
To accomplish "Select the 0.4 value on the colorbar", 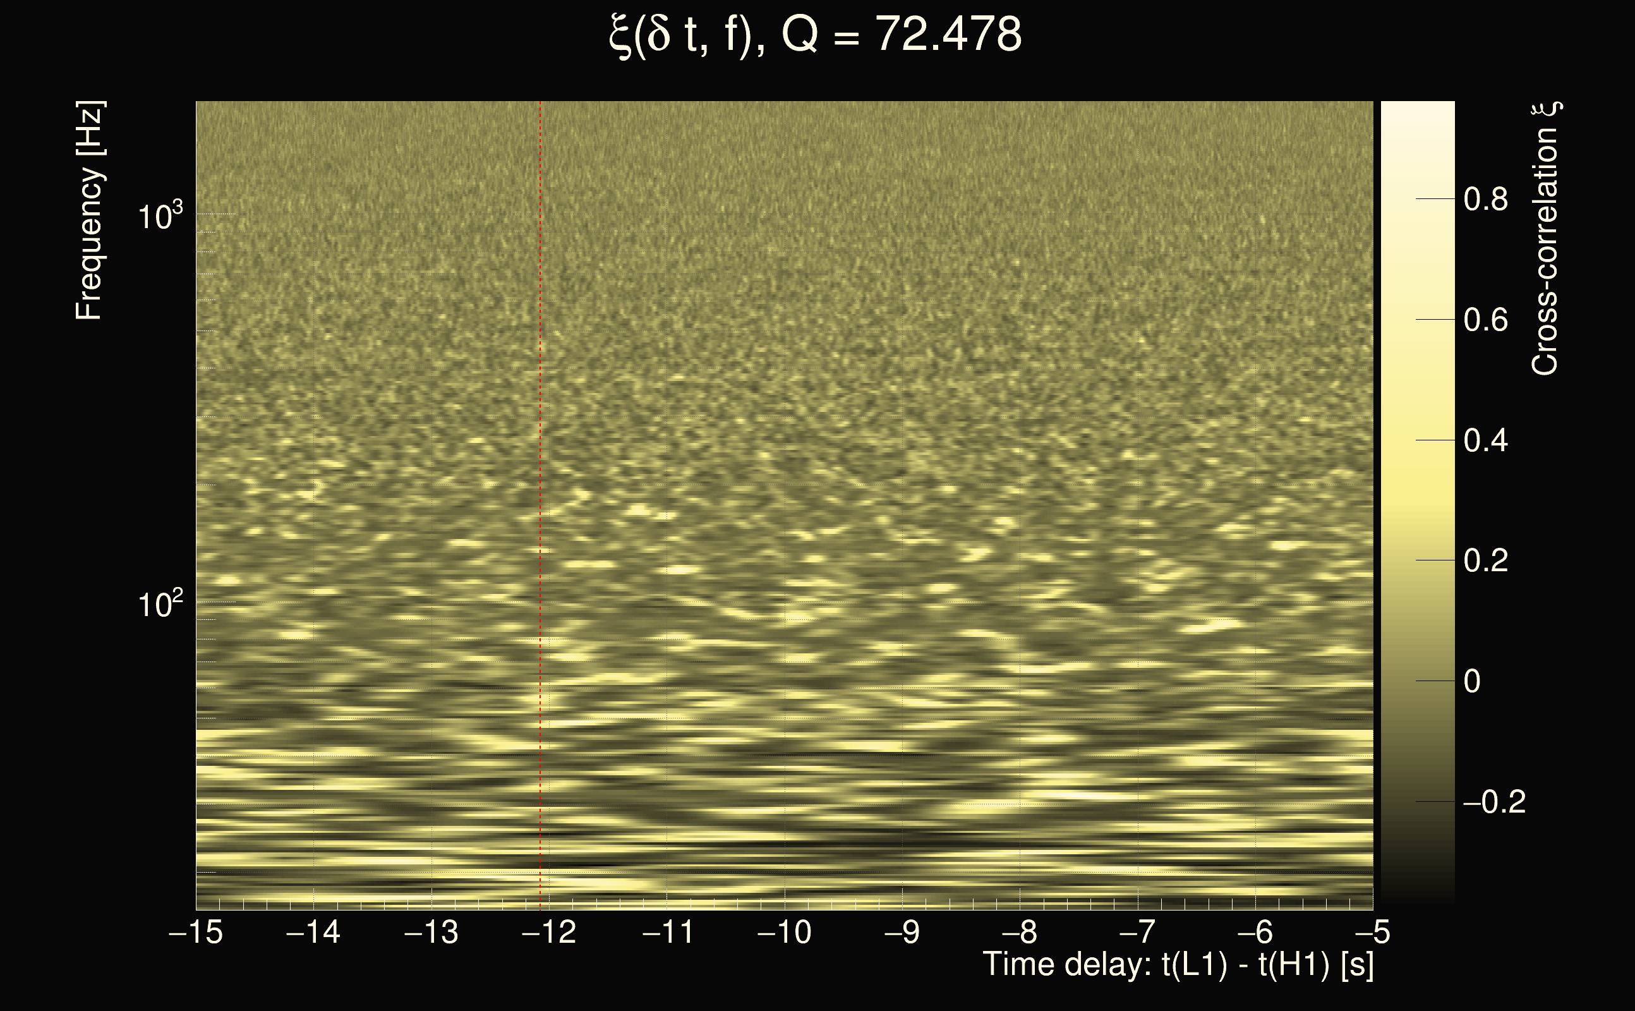I will (1485, 440).
